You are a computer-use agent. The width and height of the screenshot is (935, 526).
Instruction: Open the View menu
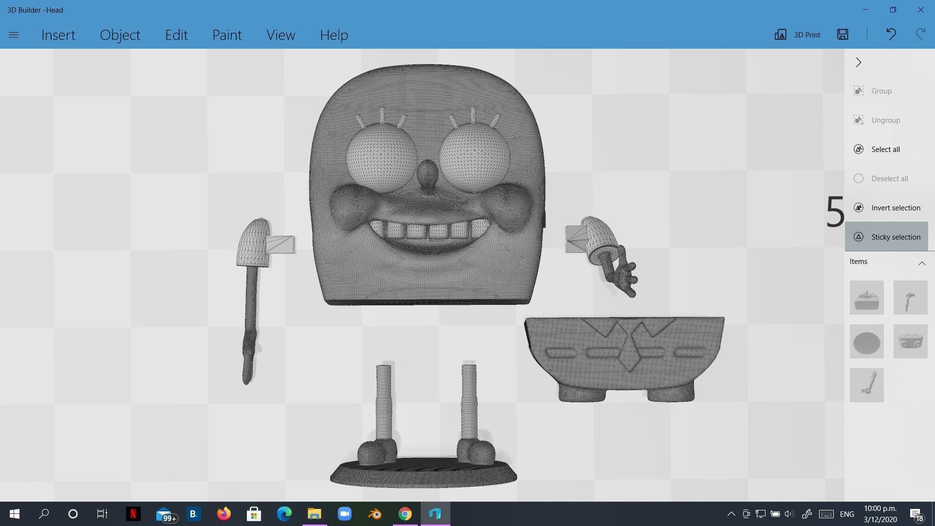pyautogui.click(x=280, y=35)
